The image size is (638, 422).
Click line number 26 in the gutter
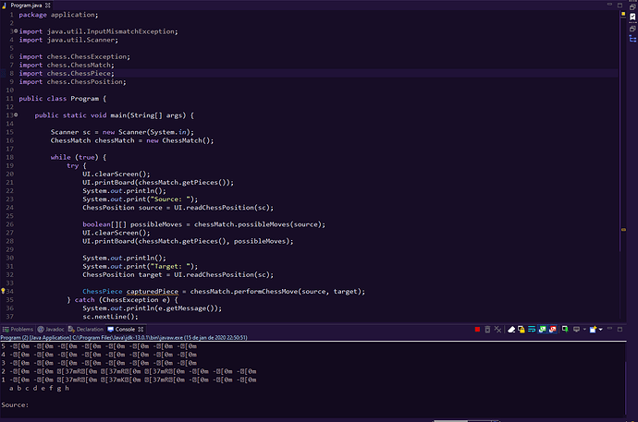10,224
